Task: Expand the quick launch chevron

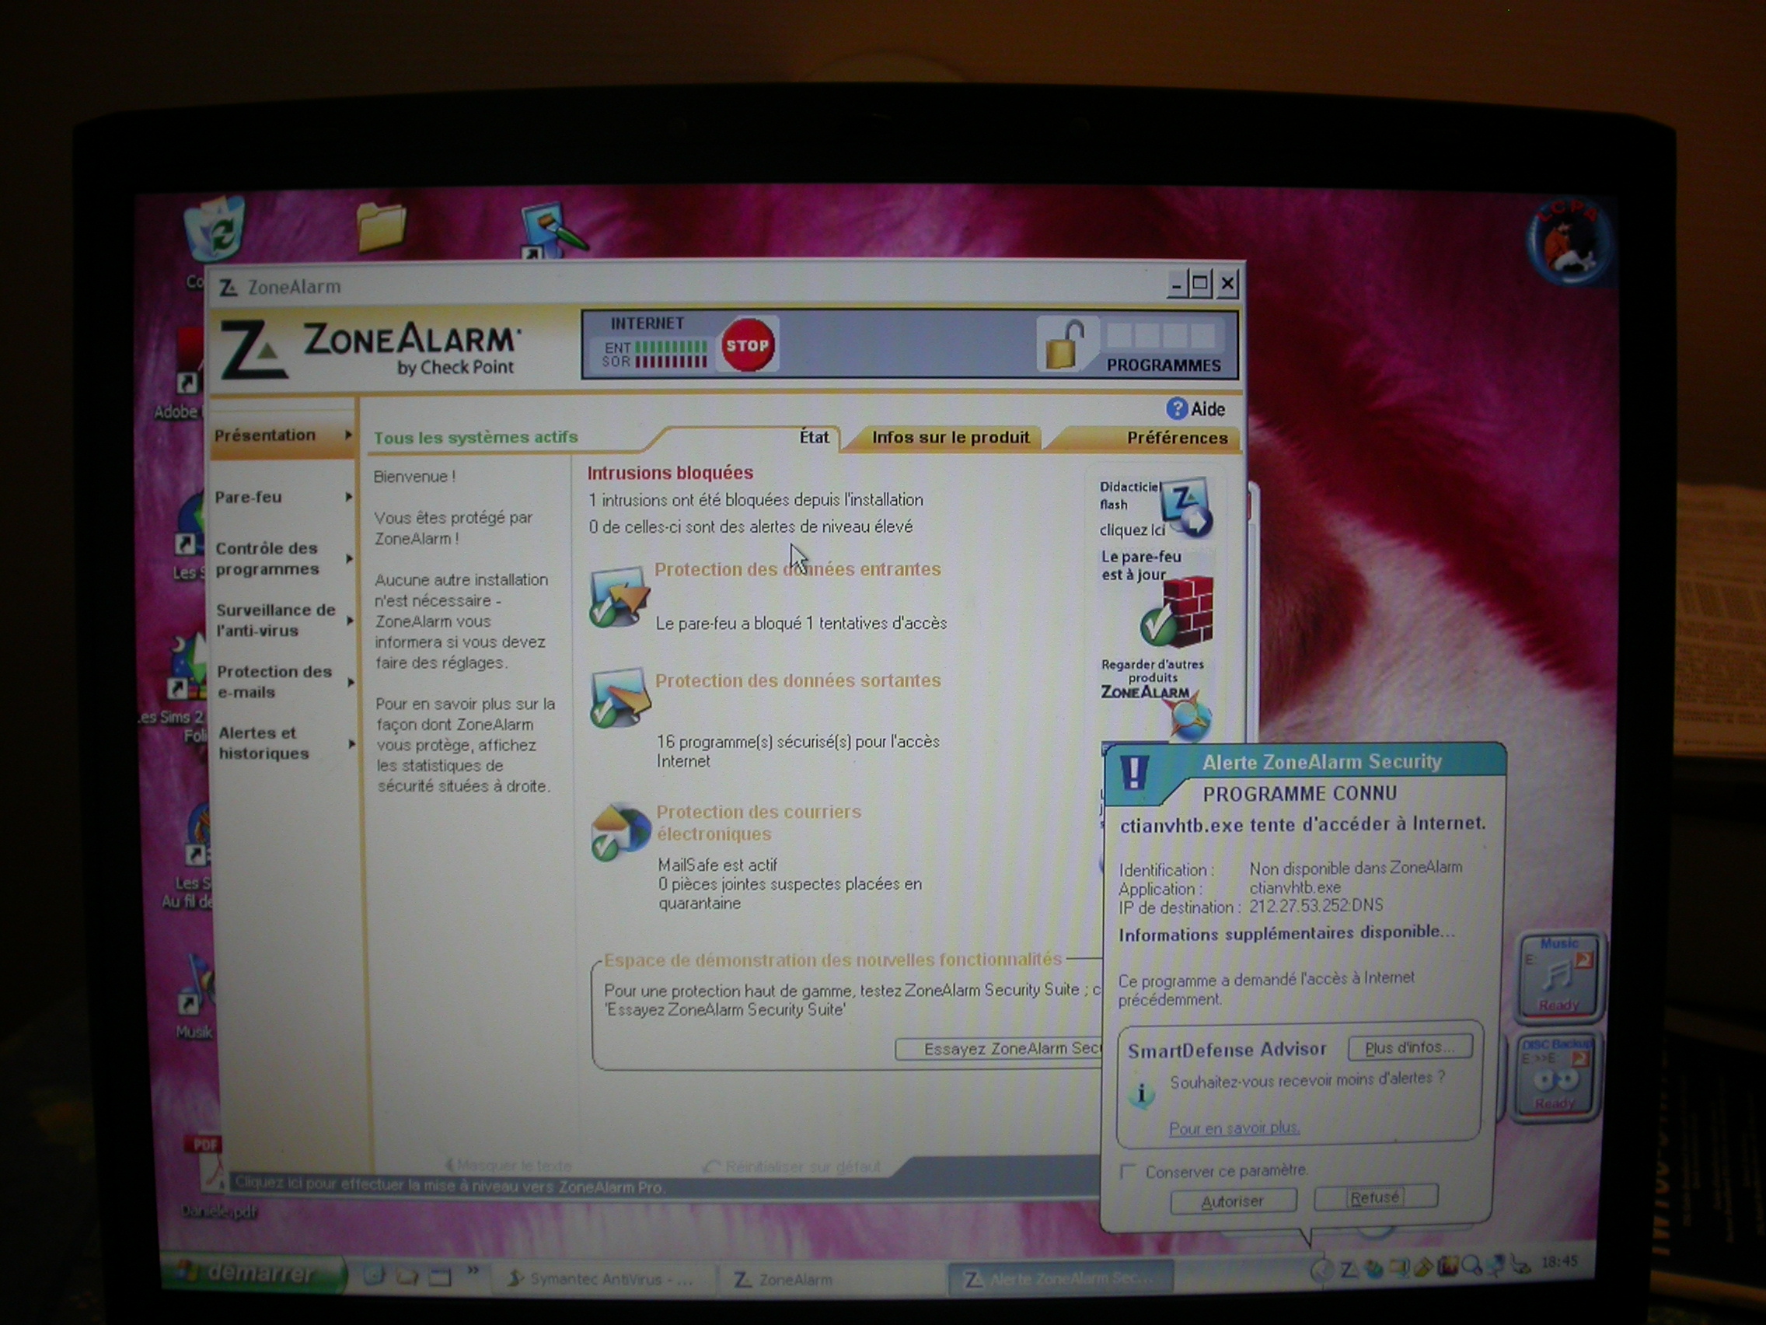Action: click(473, 1271)
